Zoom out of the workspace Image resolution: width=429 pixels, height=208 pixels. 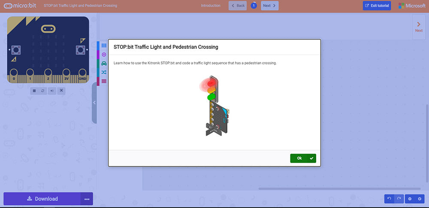tap(410, 199)
